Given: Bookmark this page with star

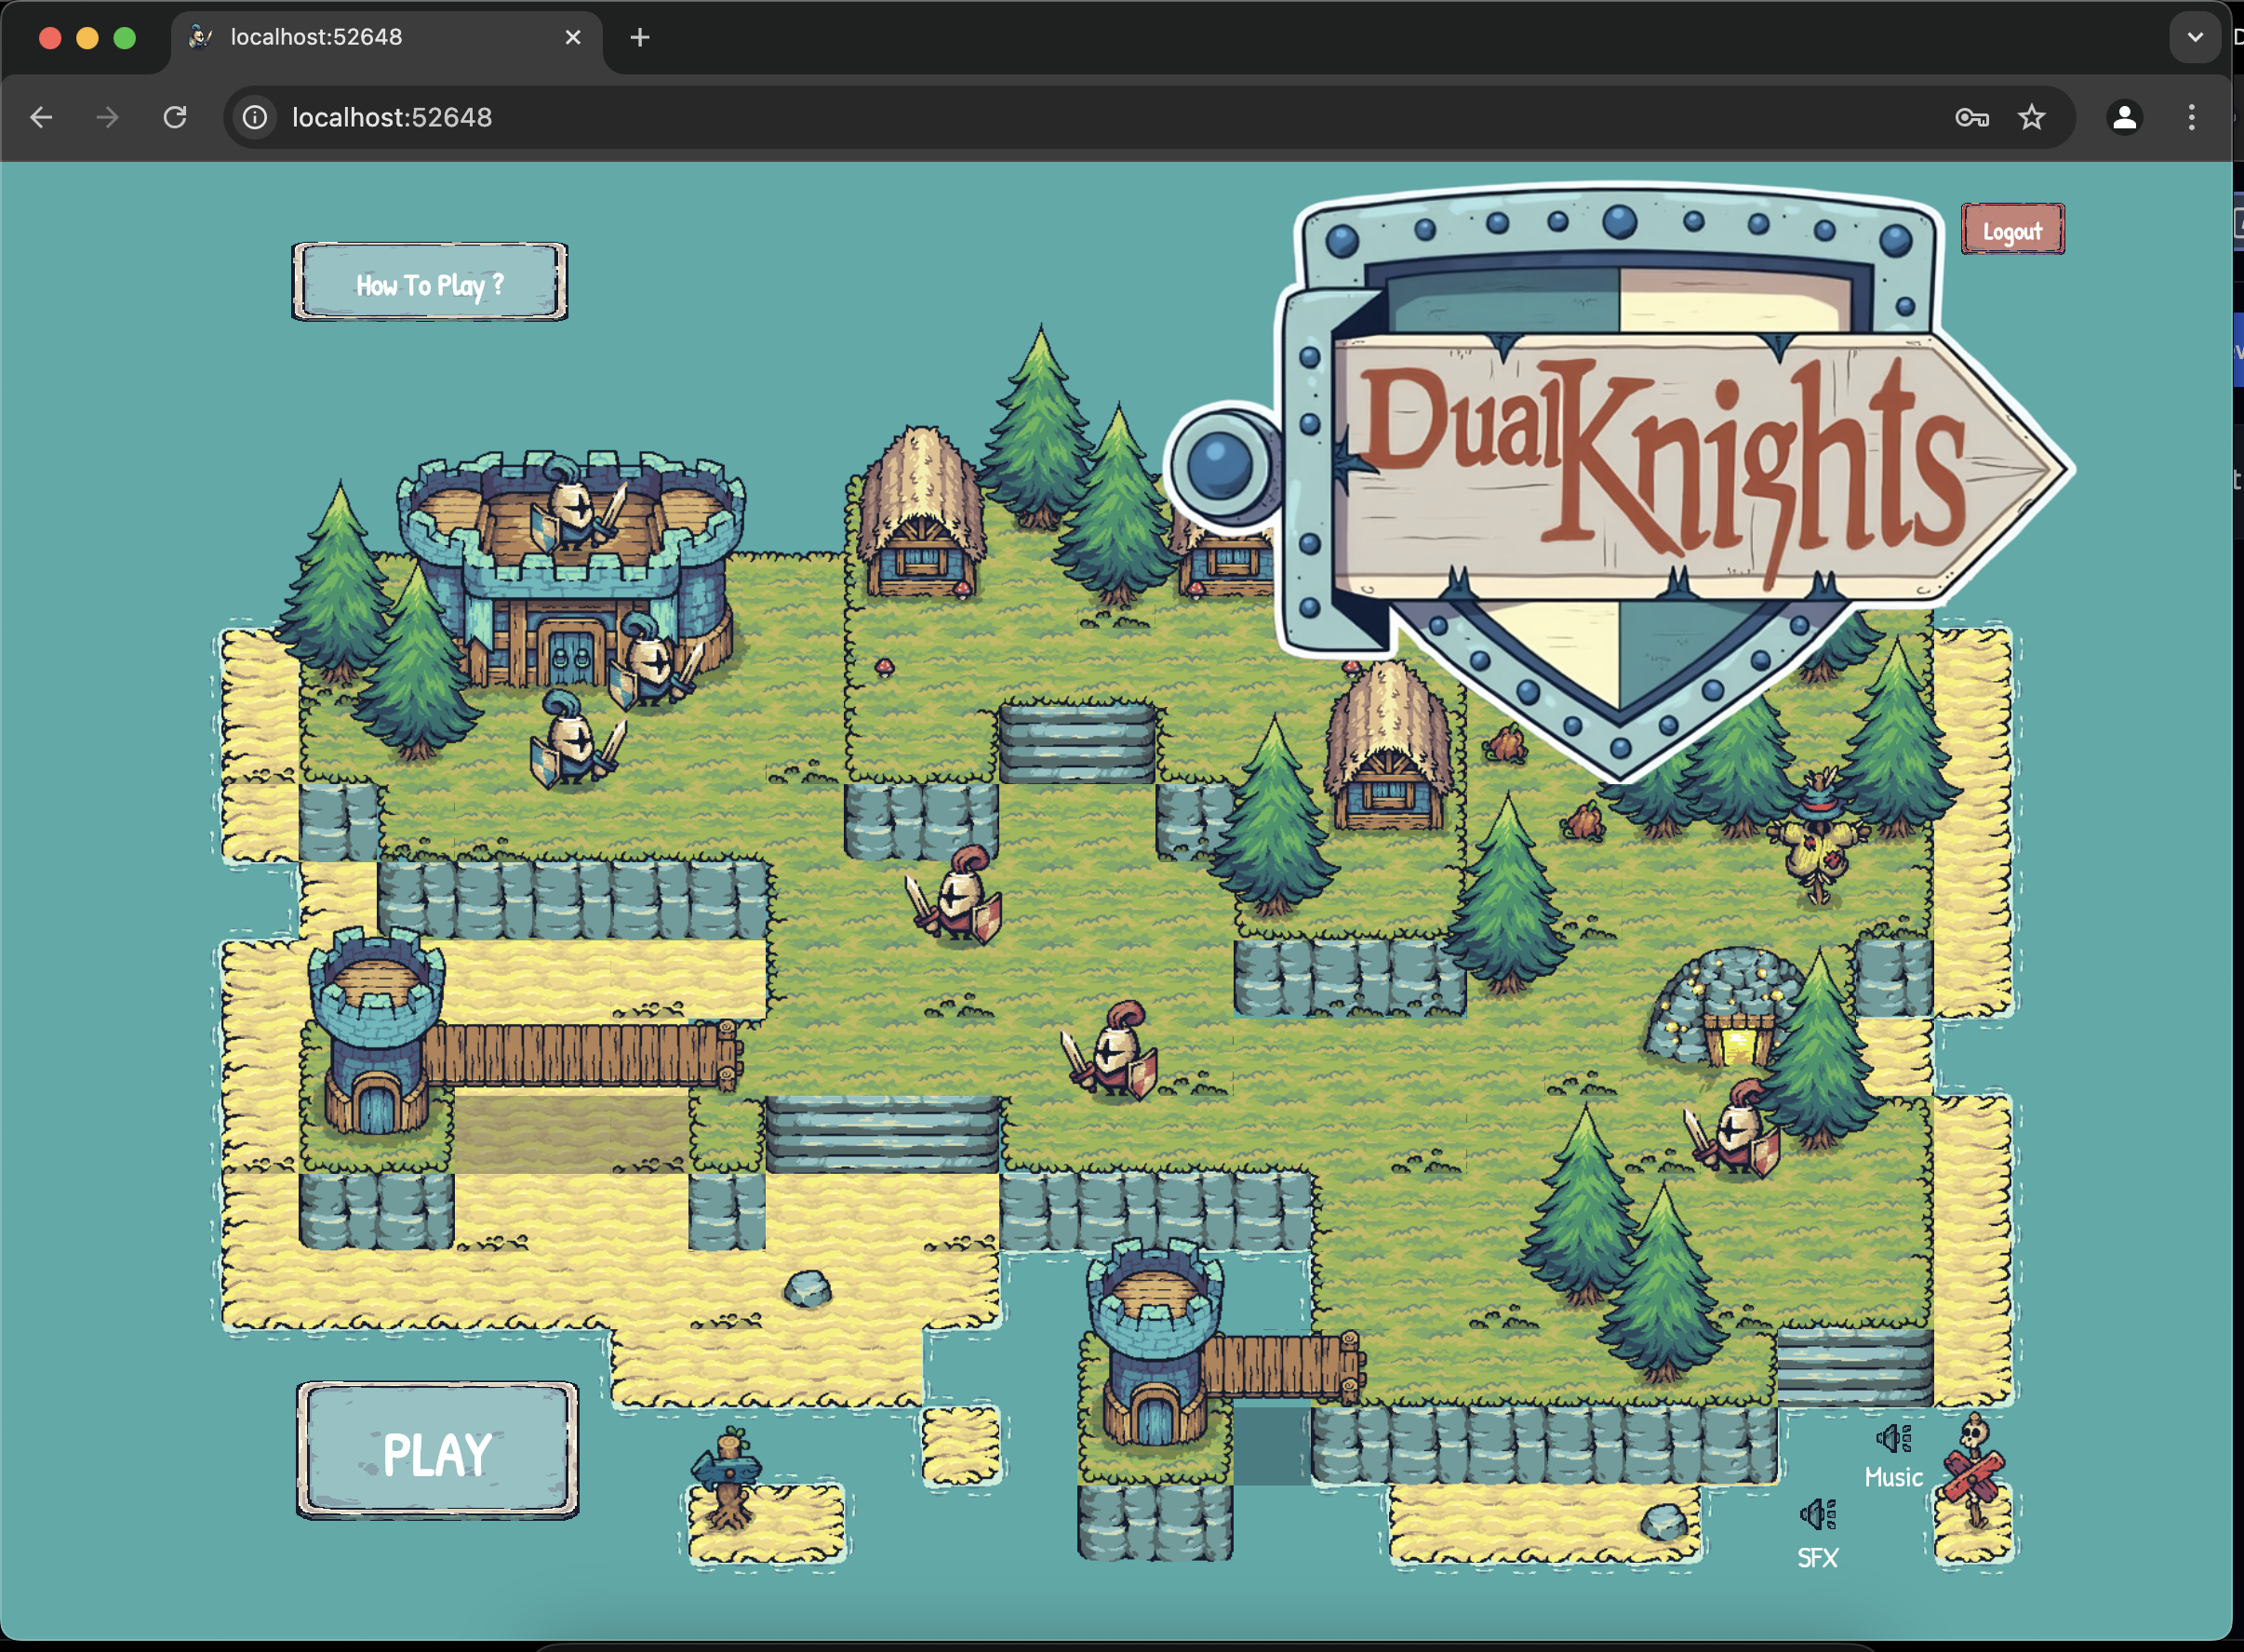Looking at the screenshot, I should (2031, 118).
